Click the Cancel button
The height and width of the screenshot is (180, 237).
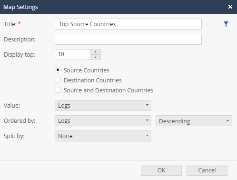pyautogui.click(x=207, y=170)
